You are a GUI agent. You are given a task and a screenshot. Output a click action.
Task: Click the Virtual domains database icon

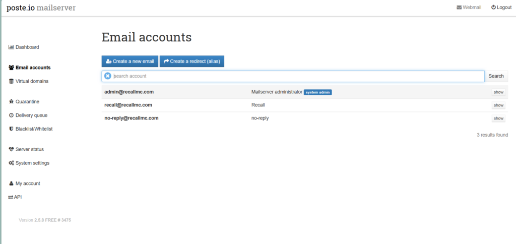pyautogui.click(x=11, y=81)
